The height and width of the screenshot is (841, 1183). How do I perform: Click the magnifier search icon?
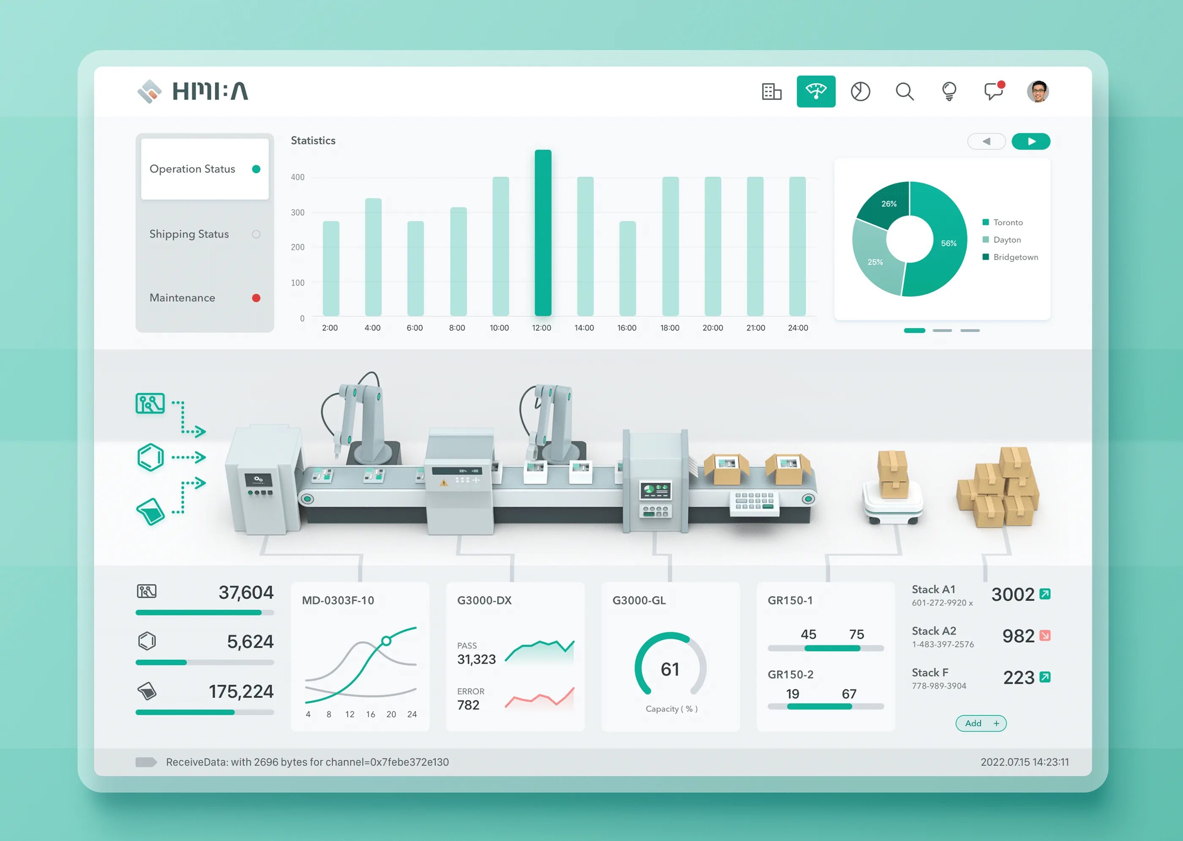tap(904, 92)
